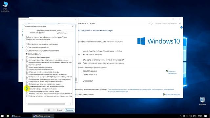This screenshot has width=210, height=118.
Task: Open the Активация Windows link
Action: click(172, 95)
